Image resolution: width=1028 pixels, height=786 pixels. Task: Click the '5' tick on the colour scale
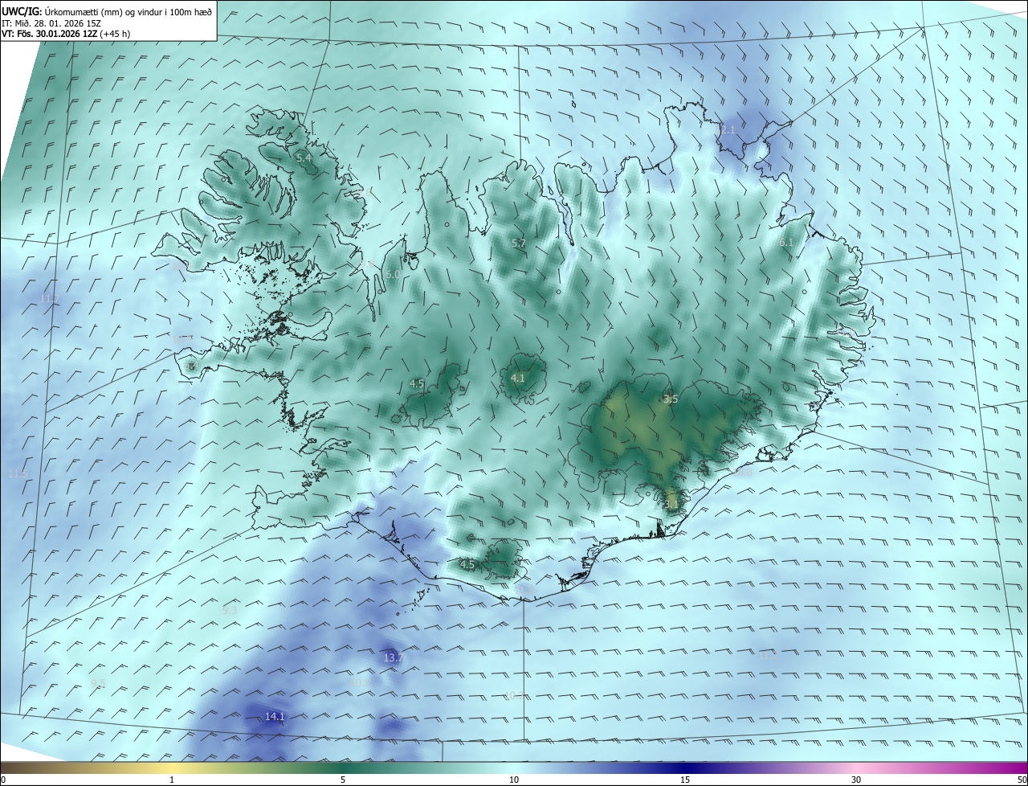pos(343,780)
